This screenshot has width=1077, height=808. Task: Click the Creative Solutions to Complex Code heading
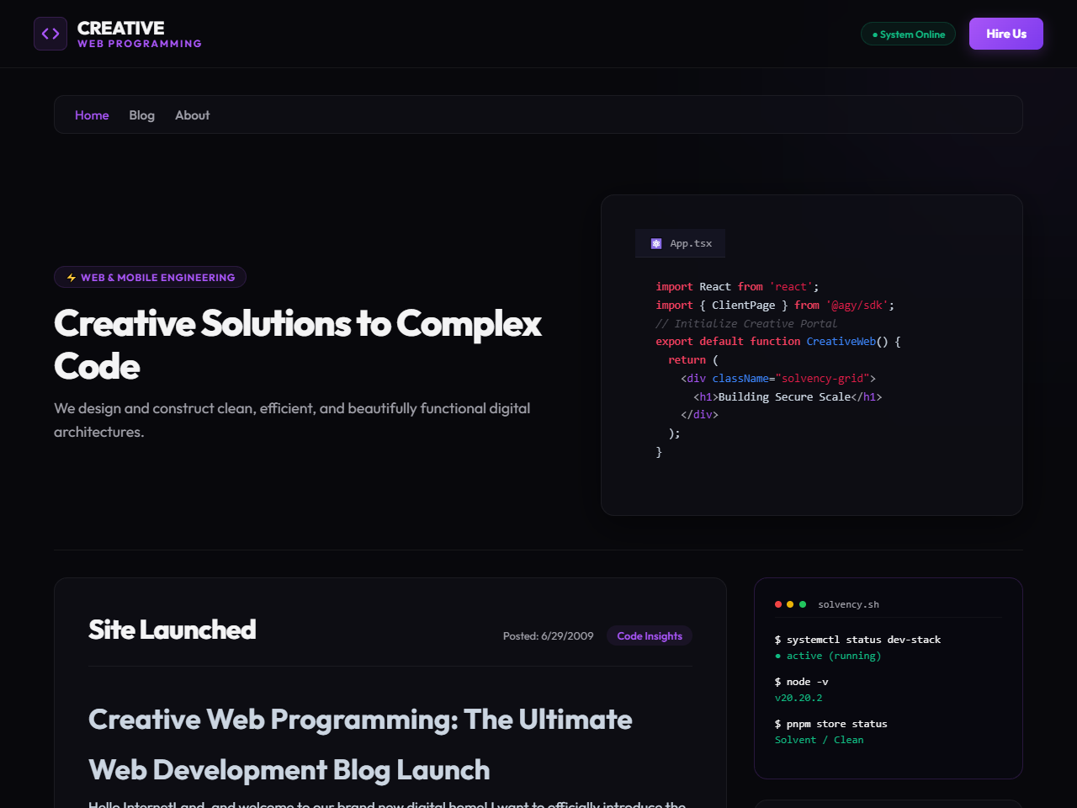click(298, 344)
